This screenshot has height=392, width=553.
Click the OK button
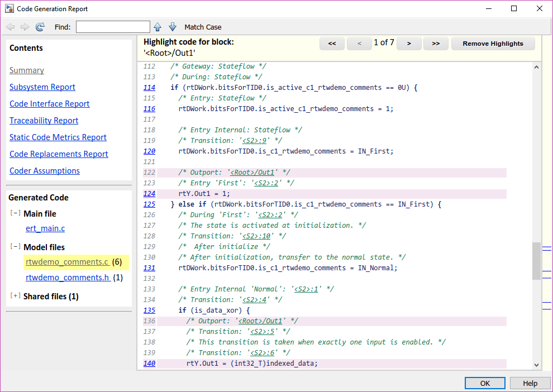(485, 383)
